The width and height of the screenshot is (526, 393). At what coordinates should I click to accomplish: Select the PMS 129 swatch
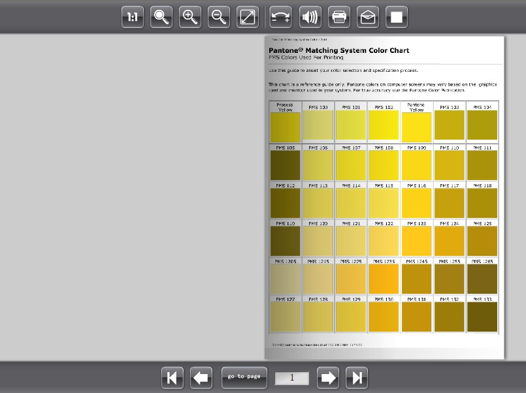(x=351, y=317)
